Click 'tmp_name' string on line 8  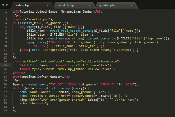click(x=155, y=38)
